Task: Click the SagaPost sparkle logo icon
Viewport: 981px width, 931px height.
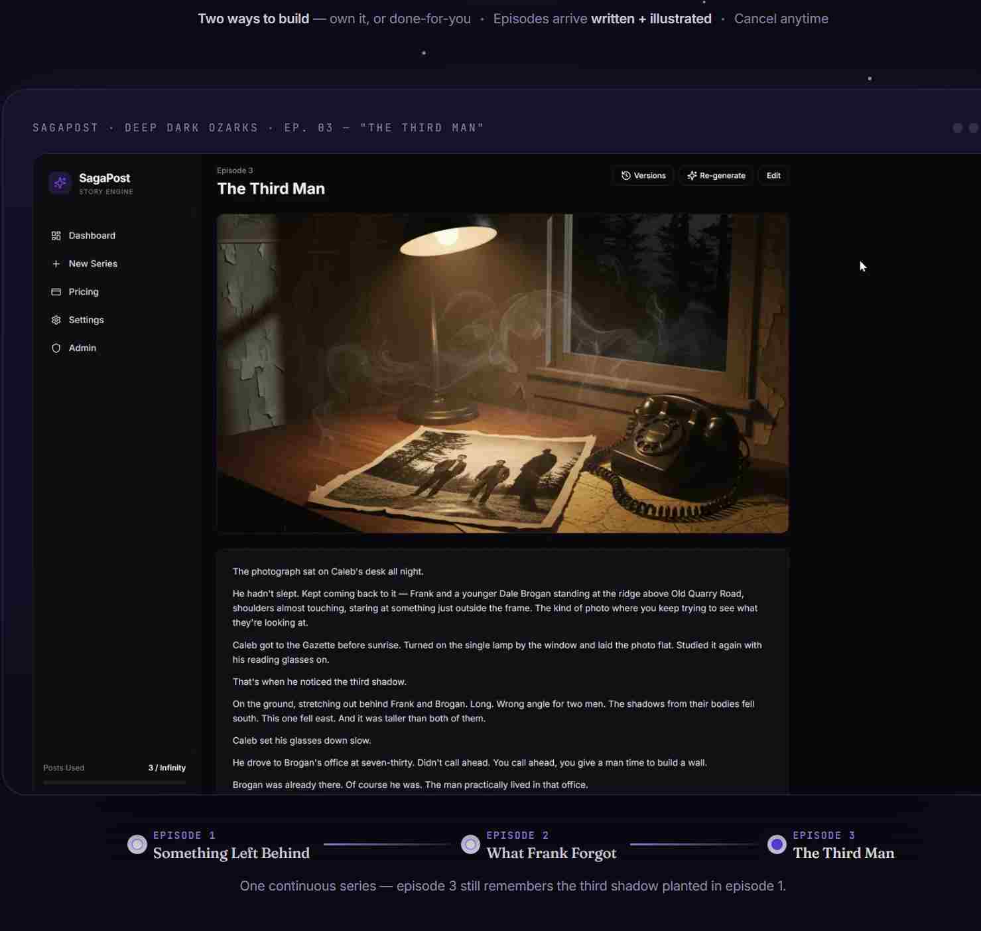Action: [60, 182]
